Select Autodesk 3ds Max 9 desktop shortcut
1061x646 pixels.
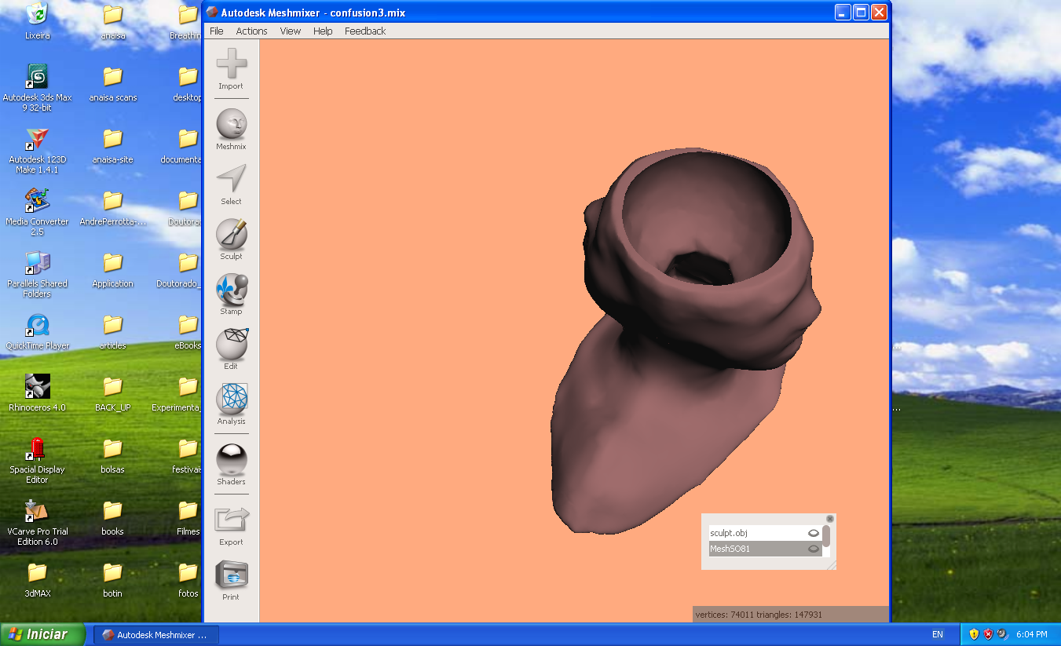pyautogui.click(x=37, y=87)
